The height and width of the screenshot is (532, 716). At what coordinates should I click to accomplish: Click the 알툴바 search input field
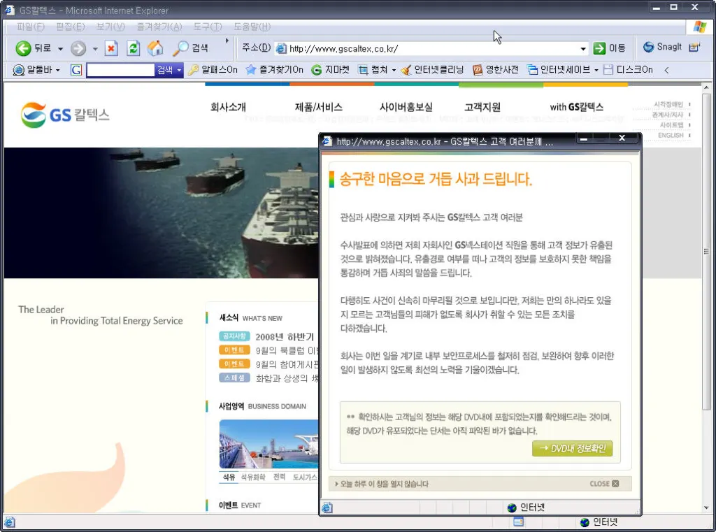(x=120, y=70)
